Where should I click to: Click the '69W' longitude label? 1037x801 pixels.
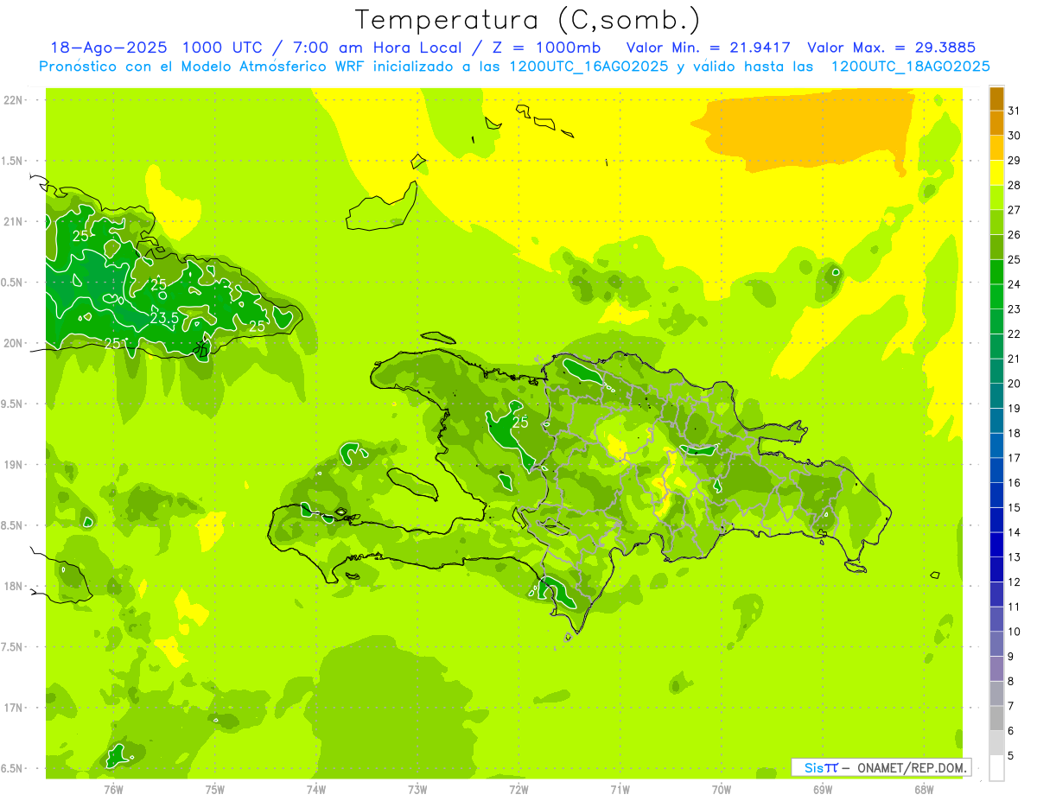tap(823, 790)
